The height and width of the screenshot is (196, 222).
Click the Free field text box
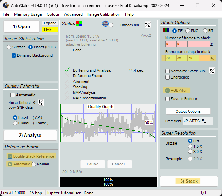(198, 121)
